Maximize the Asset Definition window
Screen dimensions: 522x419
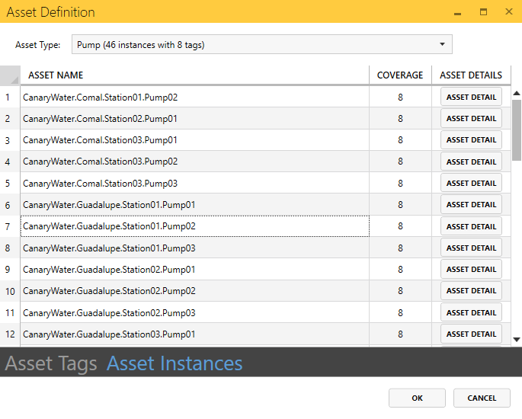point(483,12)
